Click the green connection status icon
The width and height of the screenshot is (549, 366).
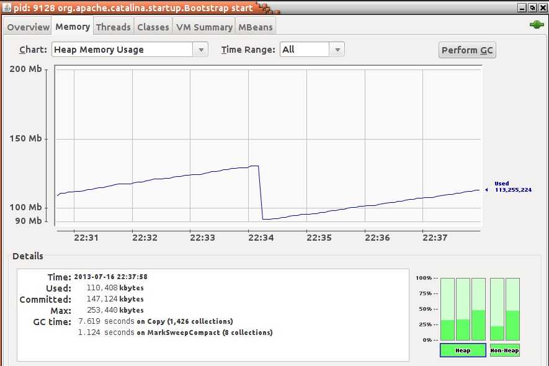(x=537, y=25)
